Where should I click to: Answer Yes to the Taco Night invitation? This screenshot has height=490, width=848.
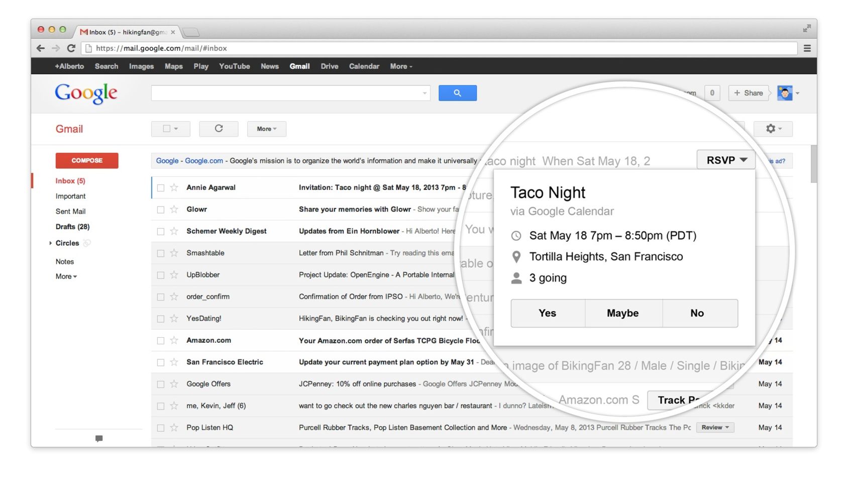548,313
